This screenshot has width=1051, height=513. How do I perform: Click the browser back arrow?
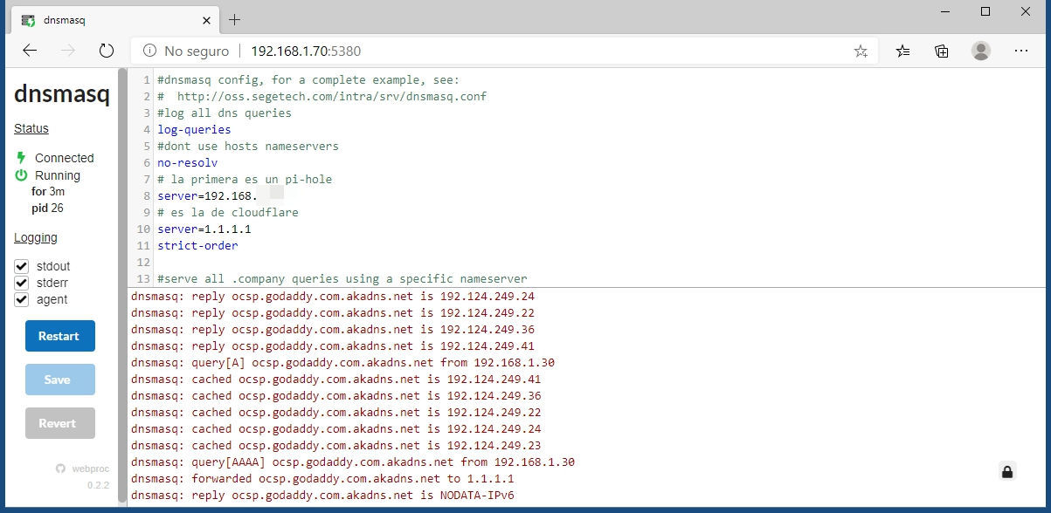30,51
